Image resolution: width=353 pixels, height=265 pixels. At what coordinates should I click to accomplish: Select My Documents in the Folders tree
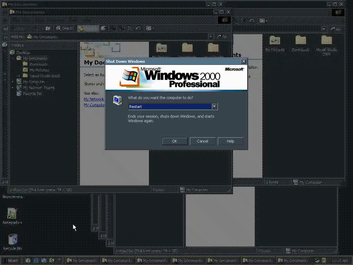coord(36,58)
